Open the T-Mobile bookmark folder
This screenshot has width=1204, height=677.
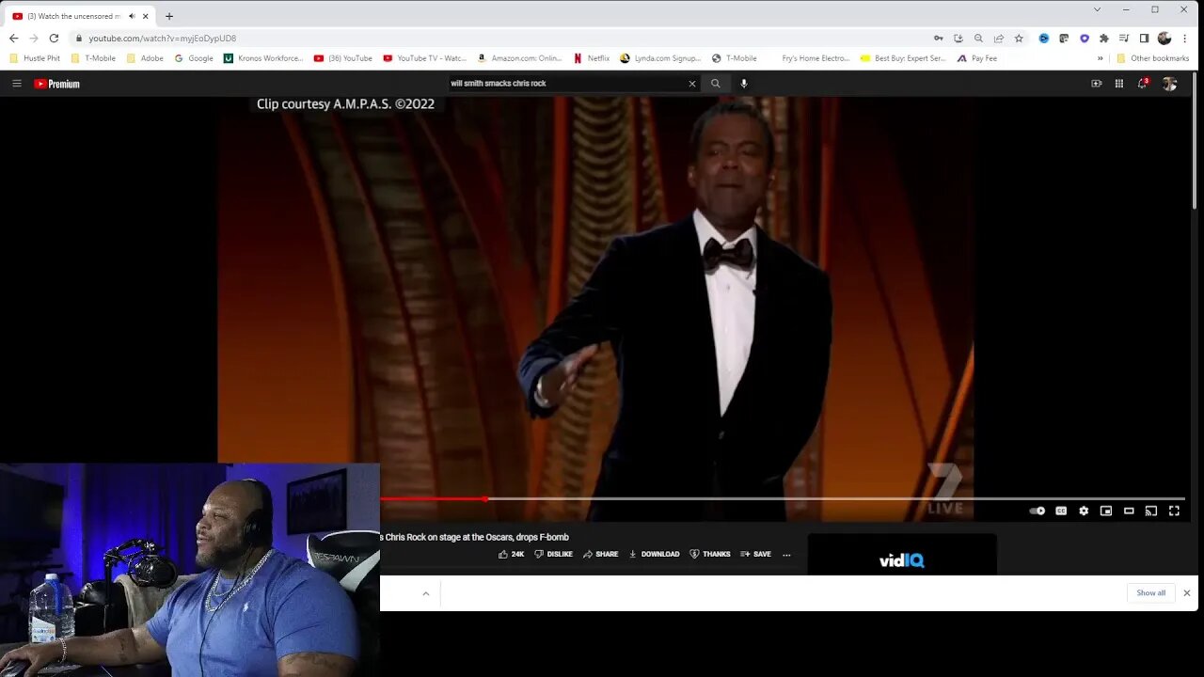94,58
